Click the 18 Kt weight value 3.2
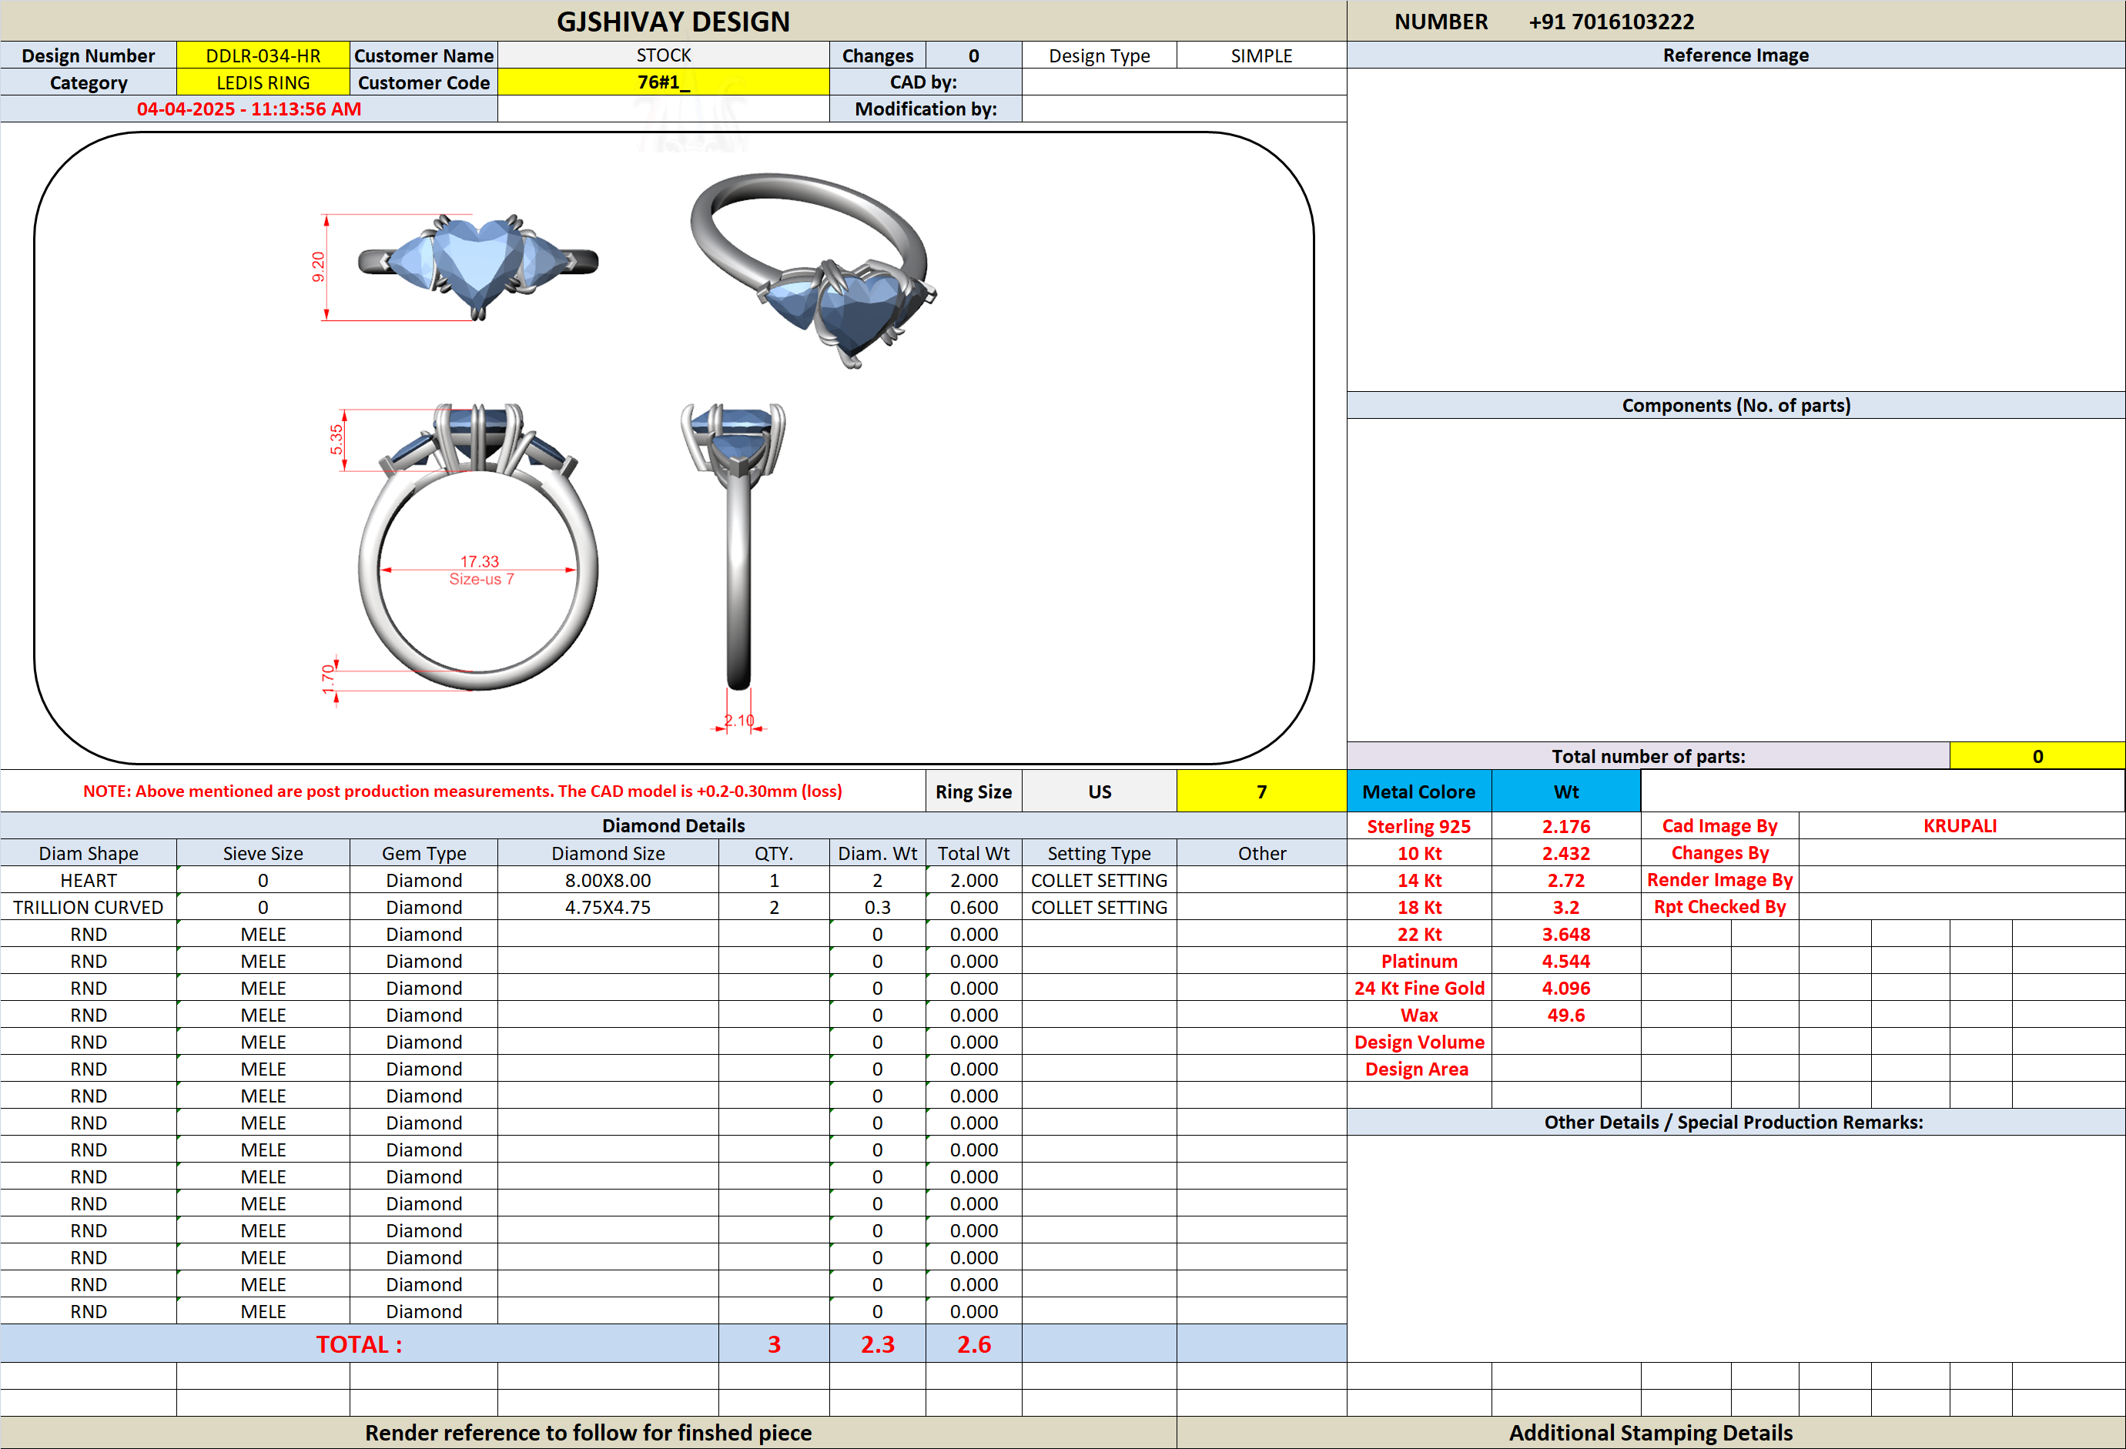This screenshot has height=1449, width=2126. [x=1565, y=908]
